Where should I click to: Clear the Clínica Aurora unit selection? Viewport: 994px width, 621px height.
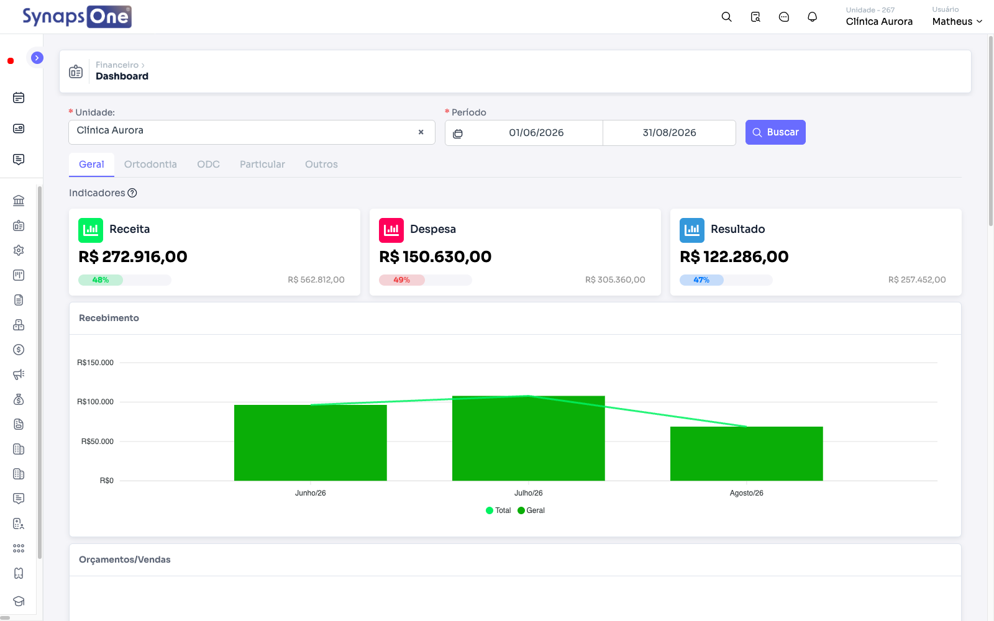click(421, 132)
